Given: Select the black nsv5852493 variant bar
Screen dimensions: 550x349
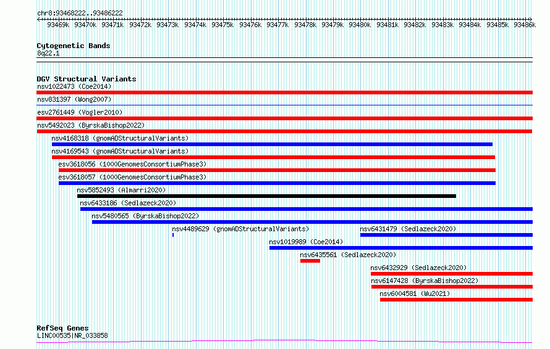Looking at the screenshot, I should pos(266,196).
